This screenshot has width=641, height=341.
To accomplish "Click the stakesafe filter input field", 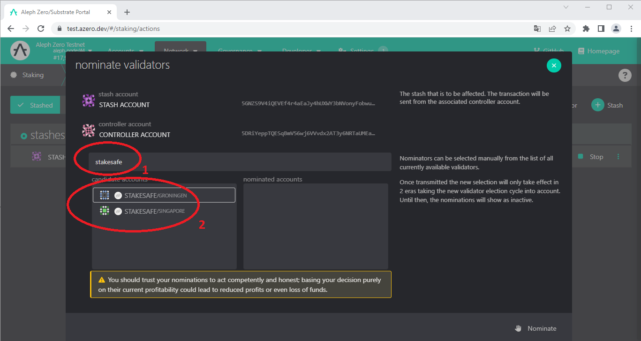I will click(240, 162).
